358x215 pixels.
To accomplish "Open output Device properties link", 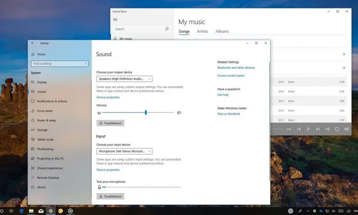I will (108, 97).
